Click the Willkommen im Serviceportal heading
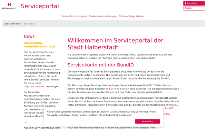The width and height of the screenshot is (207, 129). [115, 44]
